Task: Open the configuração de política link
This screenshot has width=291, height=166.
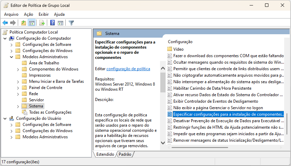Action: [x=128, y=69]
